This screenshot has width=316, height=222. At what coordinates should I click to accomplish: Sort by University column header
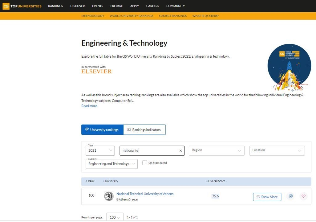[x=111, y=181]
